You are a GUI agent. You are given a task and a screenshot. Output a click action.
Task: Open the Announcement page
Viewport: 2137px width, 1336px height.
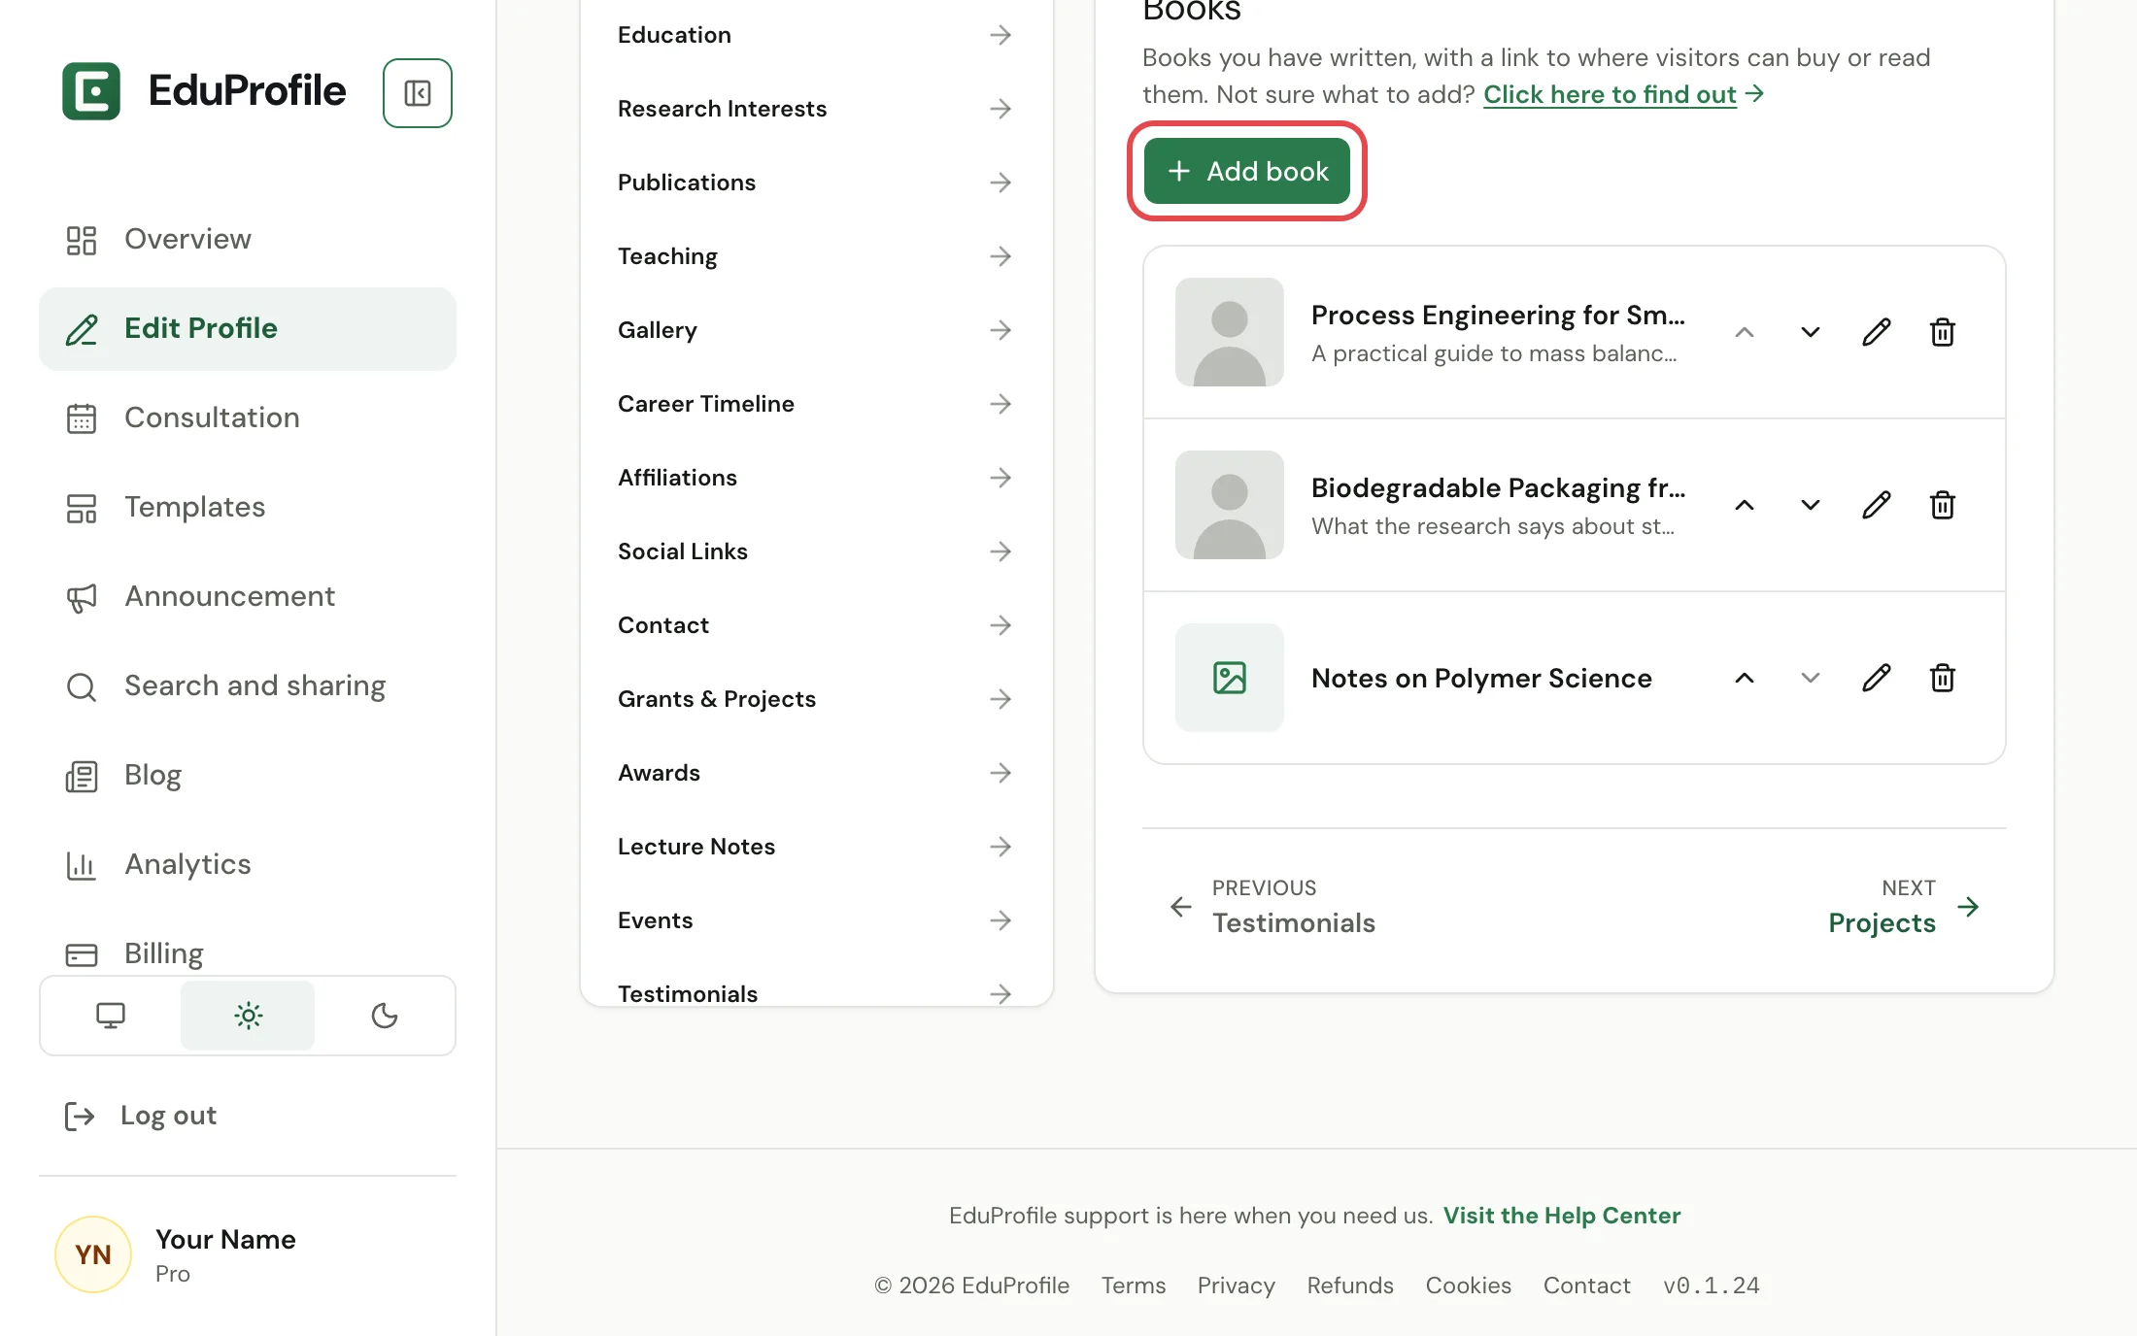(x=248, y=596)
